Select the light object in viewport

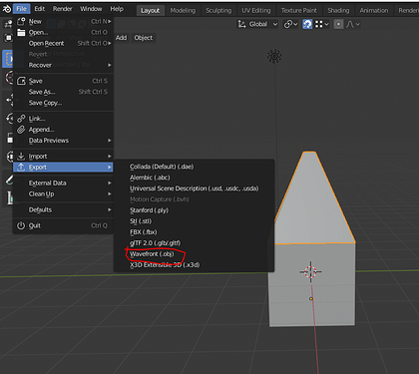coord(274,57)
